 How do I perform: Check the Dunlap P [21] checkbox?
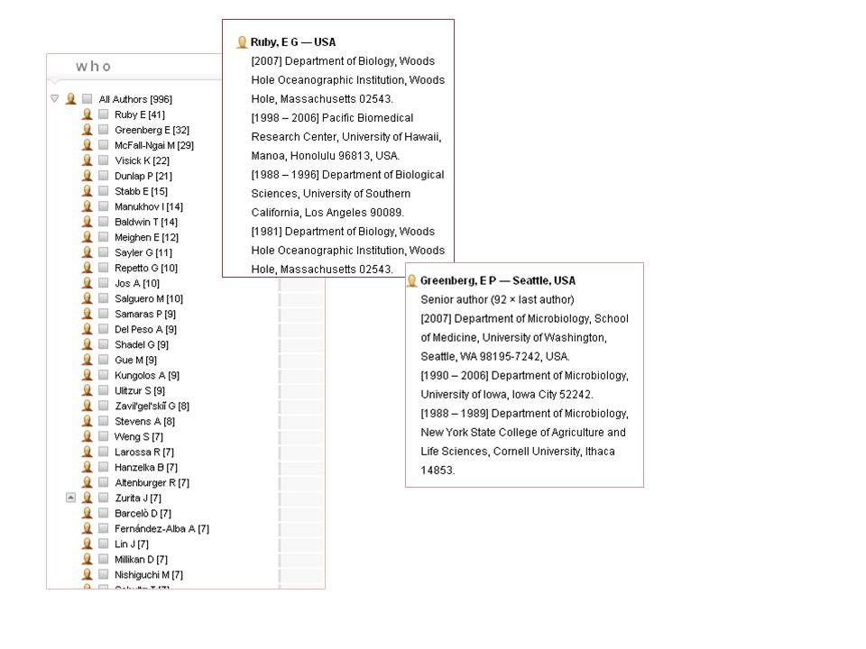click(x=103, y=176)
